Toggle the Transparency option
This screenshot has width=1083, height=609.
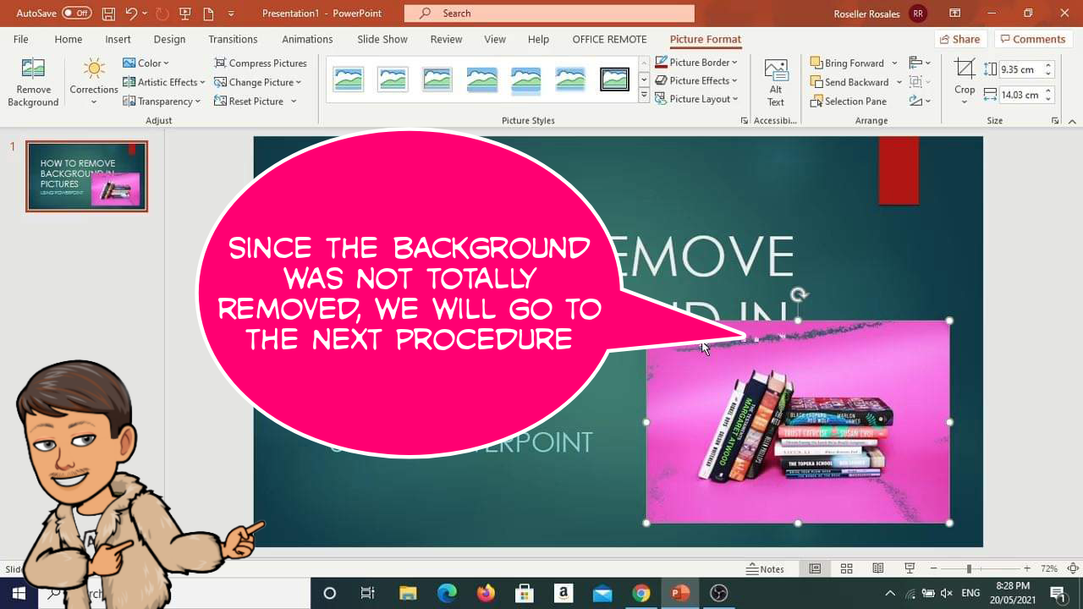(x=162, y=101)
